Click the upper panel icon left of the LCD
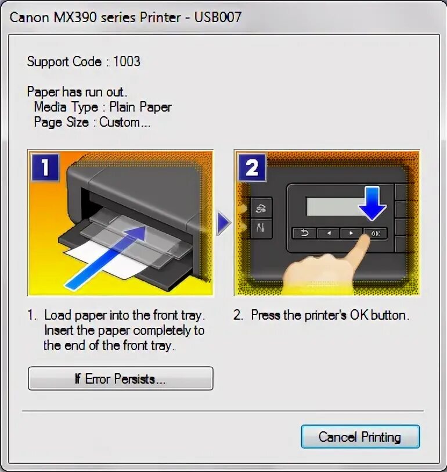Viewport: 447px width, 472px height. click(x=261, y=207)
